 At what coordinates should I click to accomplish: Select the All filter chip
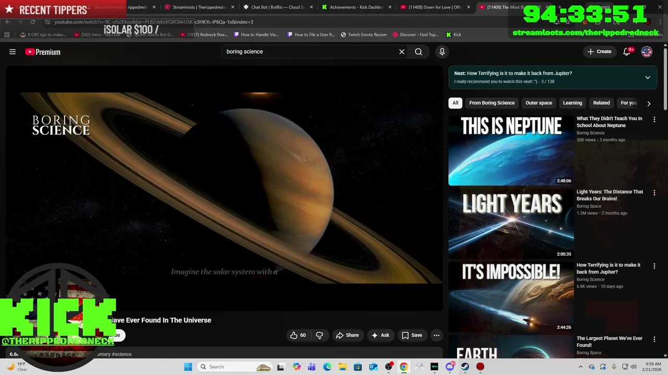[455, 103]
